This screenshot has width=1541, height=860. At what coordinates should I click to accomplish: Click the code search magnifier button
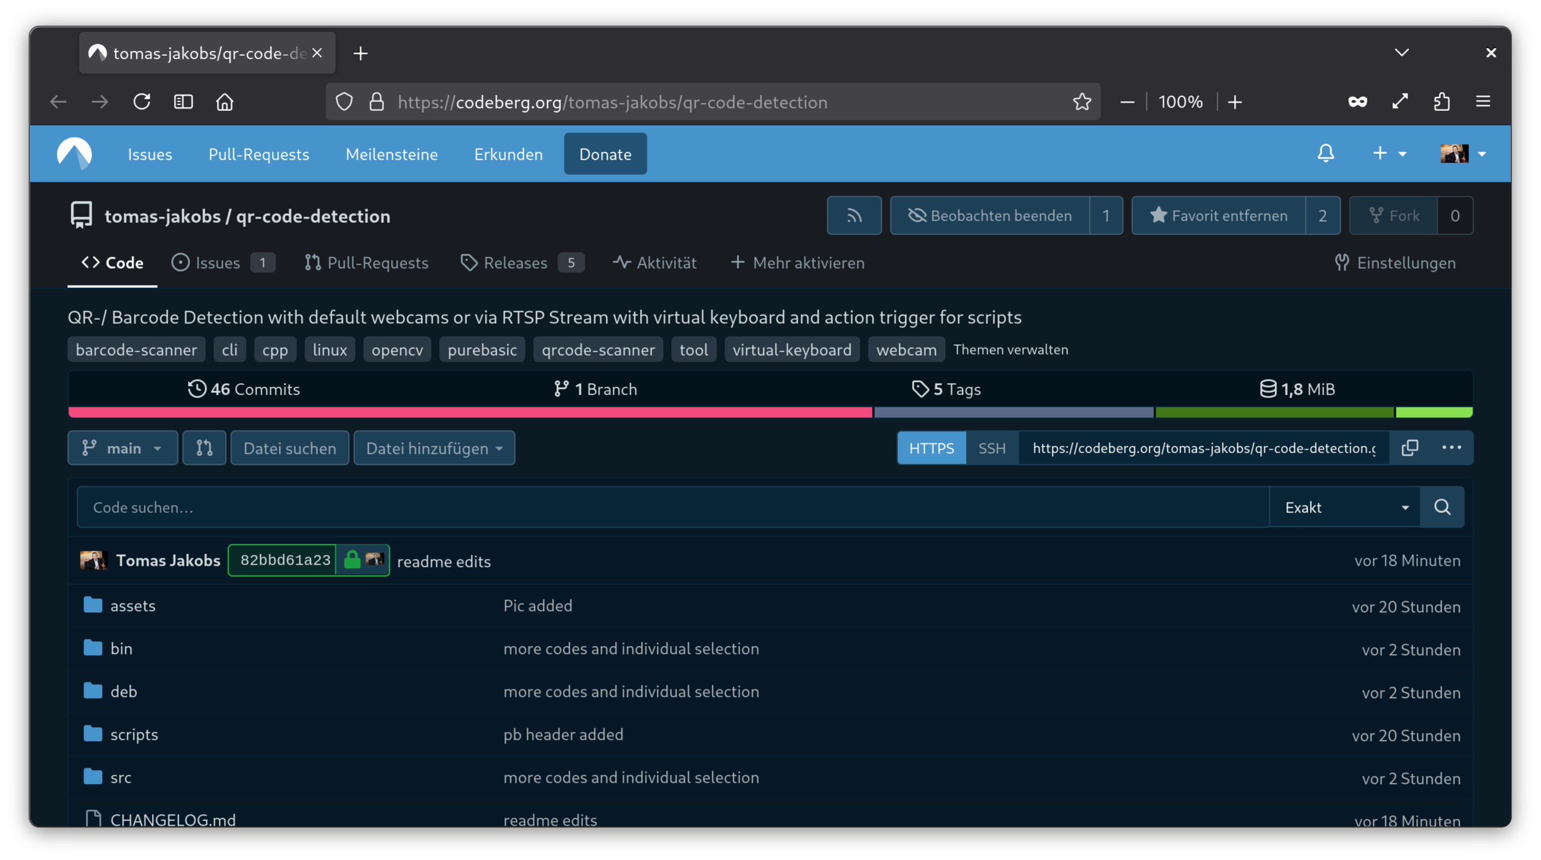(x=1442, y=507)
